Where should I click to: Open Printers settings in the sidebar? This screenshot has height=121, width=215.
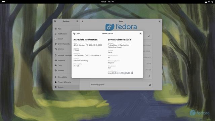tap(66, 71)
